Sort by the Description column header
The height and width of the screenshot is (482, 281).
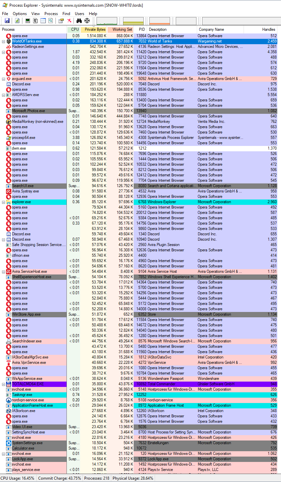(172, 29)
